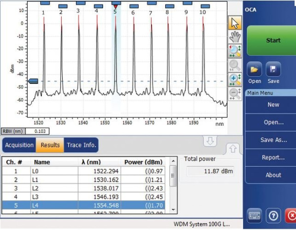Click the Open folder icon
The image size is (296, 230).
click(x=255, y=69)
